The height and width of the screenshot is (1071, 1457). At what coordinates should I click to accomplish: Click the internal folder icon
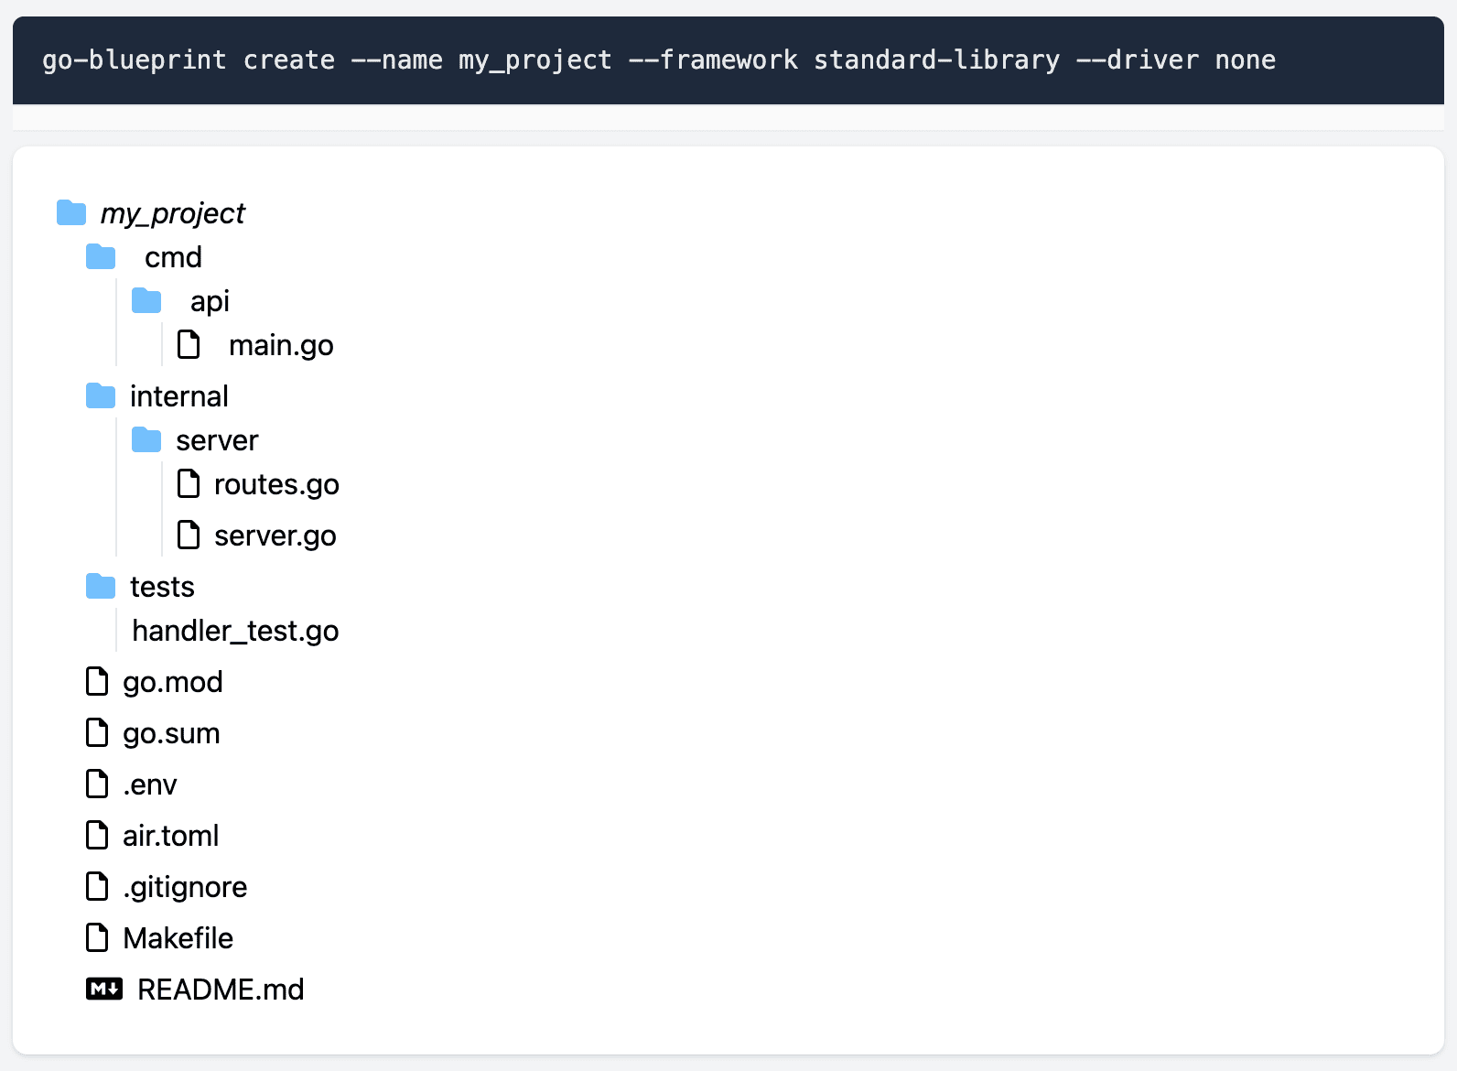point(101,395)
